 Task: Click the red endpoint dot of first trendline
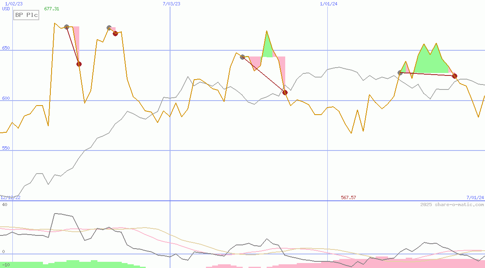(79, 64)
